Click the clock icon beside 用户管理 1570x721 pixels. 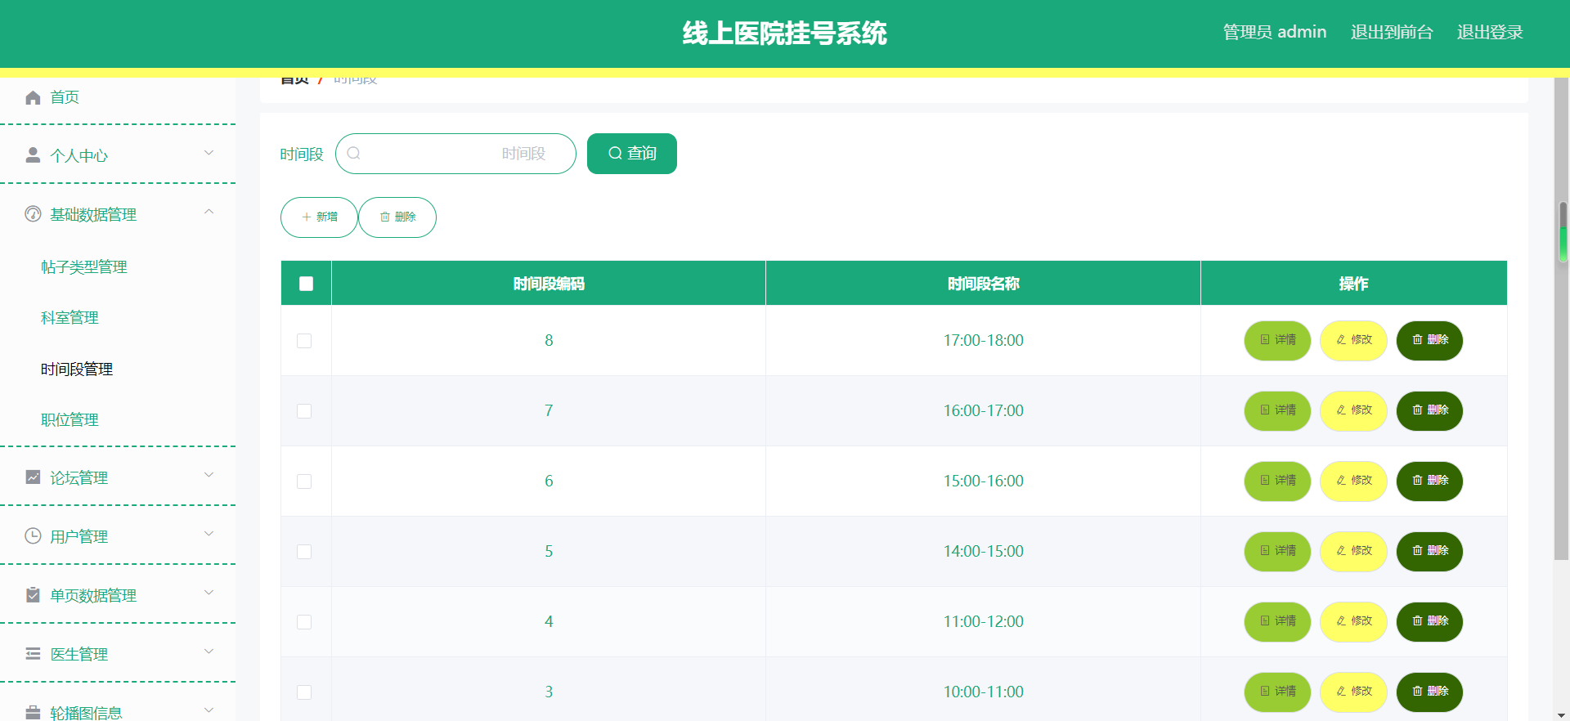click(33, 536)
